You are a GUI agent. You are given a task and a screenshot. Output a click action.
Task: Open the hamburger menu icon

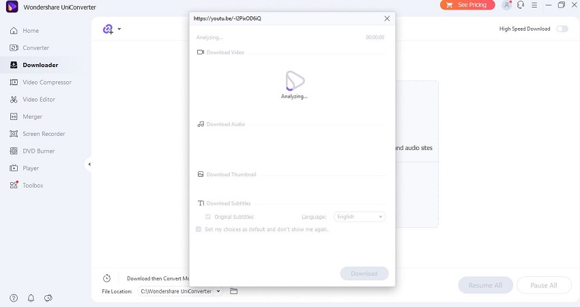coord(534,5)
